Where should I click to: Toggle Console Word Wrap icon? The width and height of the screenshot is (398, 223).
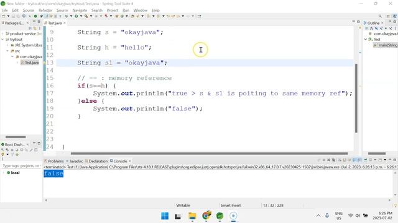(349, 160)
